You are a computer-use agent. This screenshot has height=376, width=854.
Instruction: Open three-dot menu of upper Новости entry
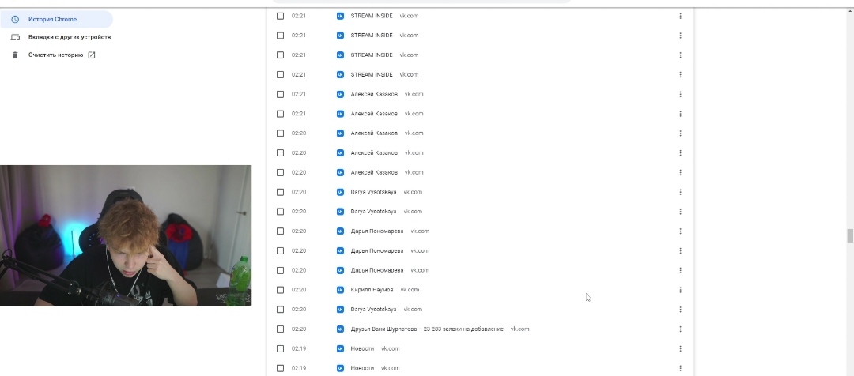coord(680,349)
